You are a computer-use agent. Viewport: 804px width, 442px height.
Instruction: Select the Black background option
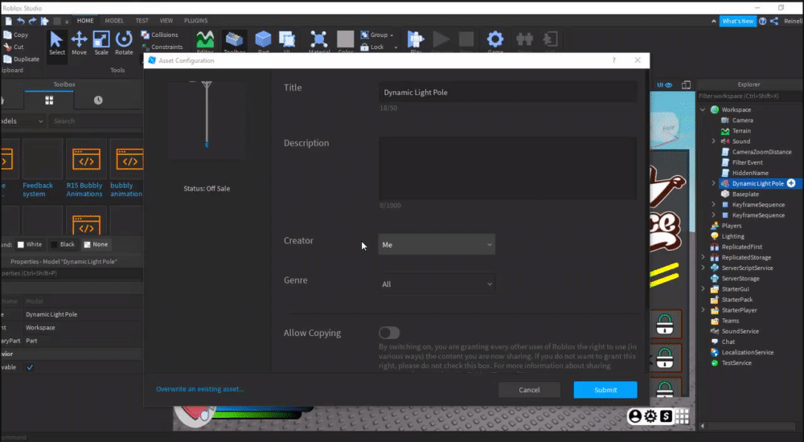[x=63, y=244]
